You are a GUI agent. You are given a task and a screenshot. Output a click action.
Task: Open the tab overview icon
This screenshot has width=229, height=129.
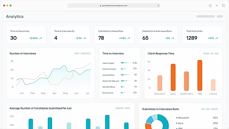coord(223,6)
